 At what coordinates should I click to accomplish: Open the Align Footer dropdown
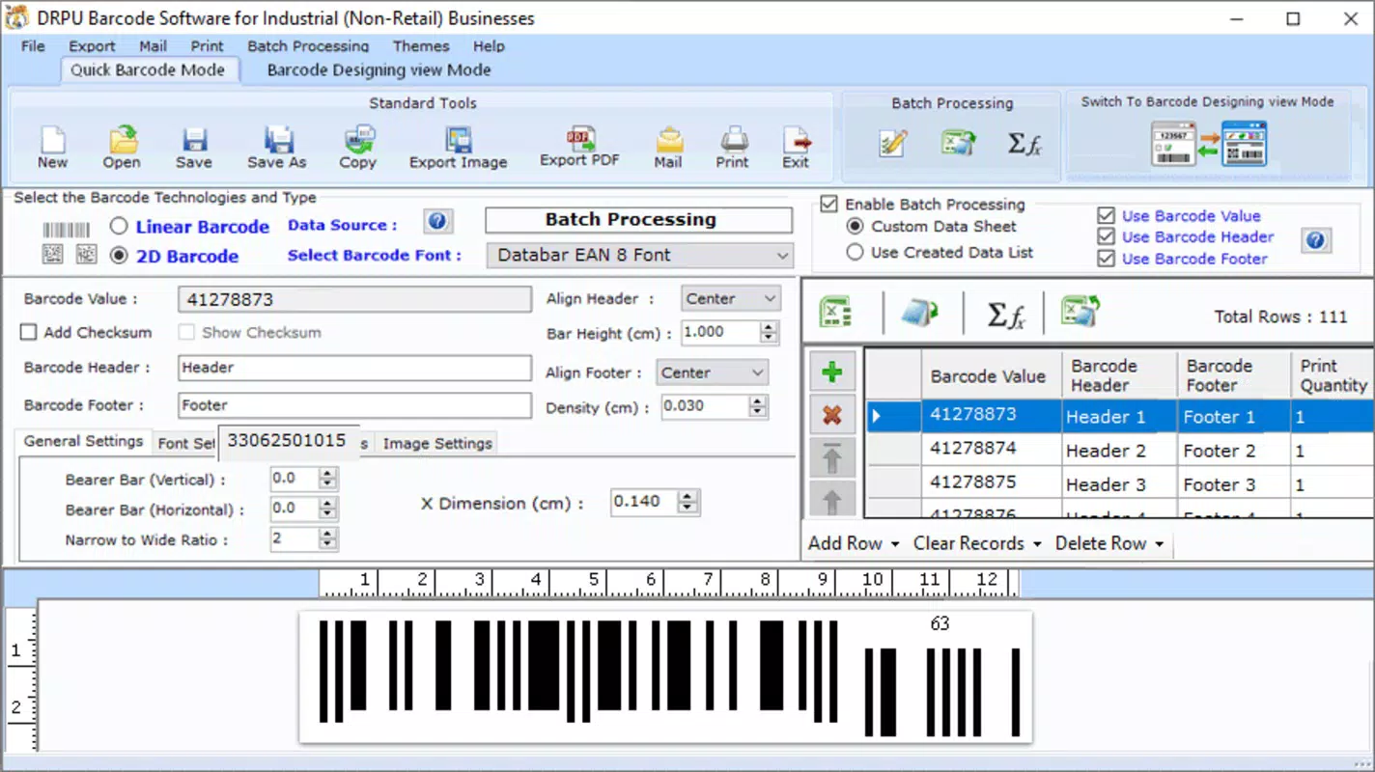(714, 372)
